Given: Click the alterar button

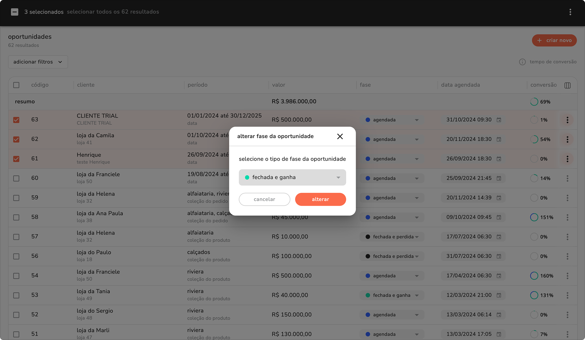Looking at the screenshot, I should coord(320,199).
